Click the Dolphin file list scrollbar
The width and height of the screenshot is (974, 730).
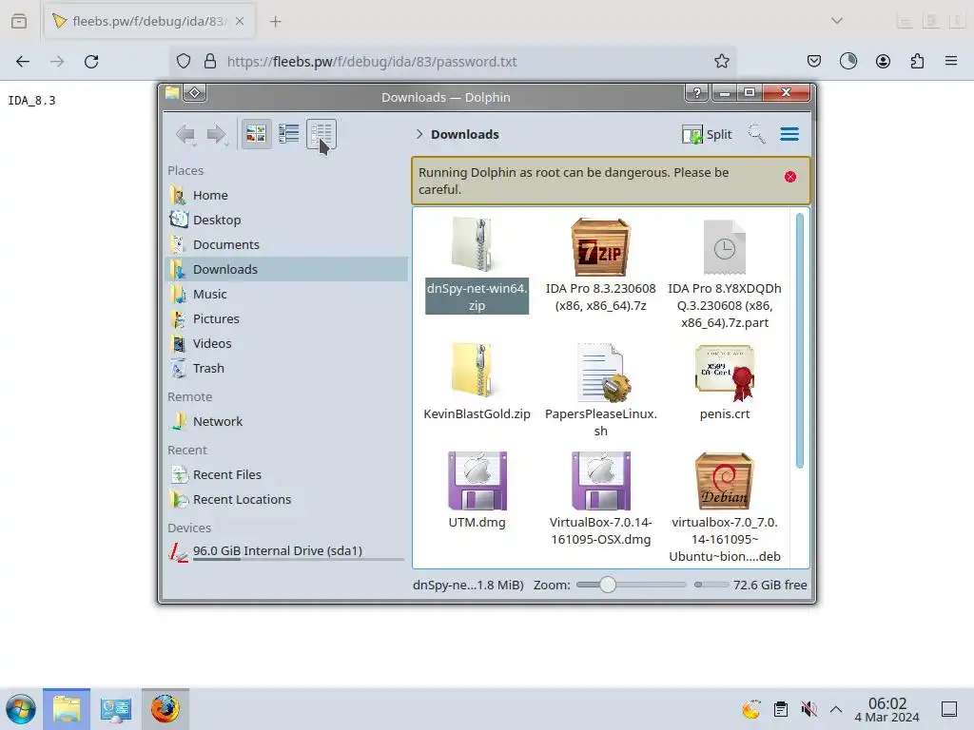799,340
